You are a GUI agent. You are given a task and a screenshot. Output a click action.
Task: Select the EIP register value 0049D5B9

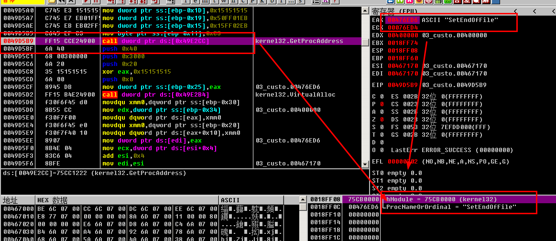click(403, 85)
